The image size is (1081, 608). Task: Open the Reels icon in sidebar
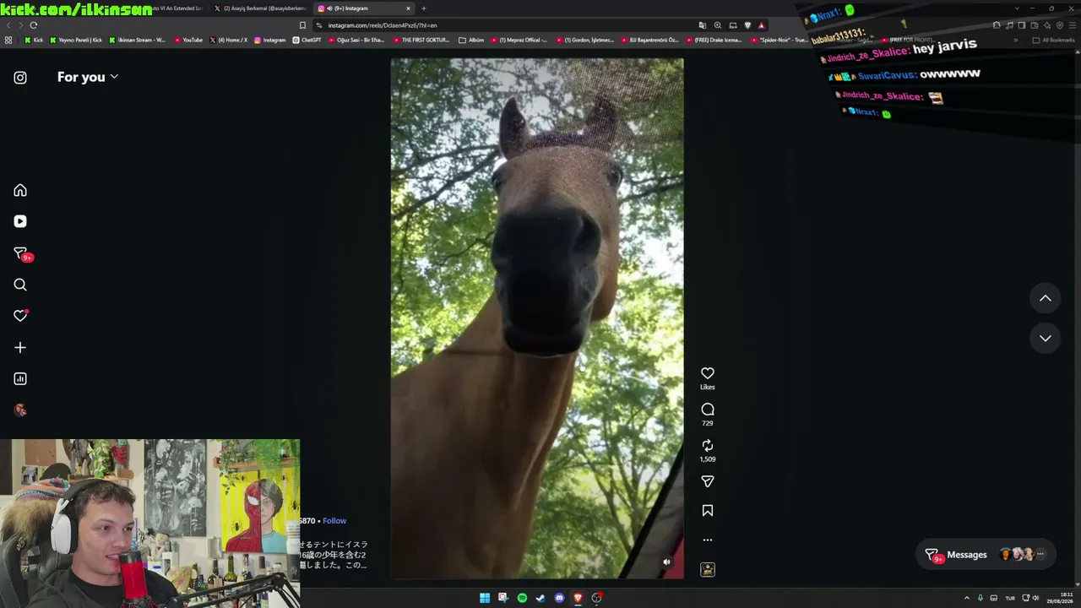20,221
